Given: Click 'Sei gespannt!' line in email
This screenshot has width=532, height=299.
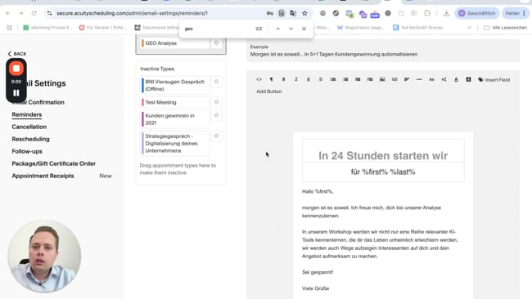Looking at the screenshot, I should 318,272.
